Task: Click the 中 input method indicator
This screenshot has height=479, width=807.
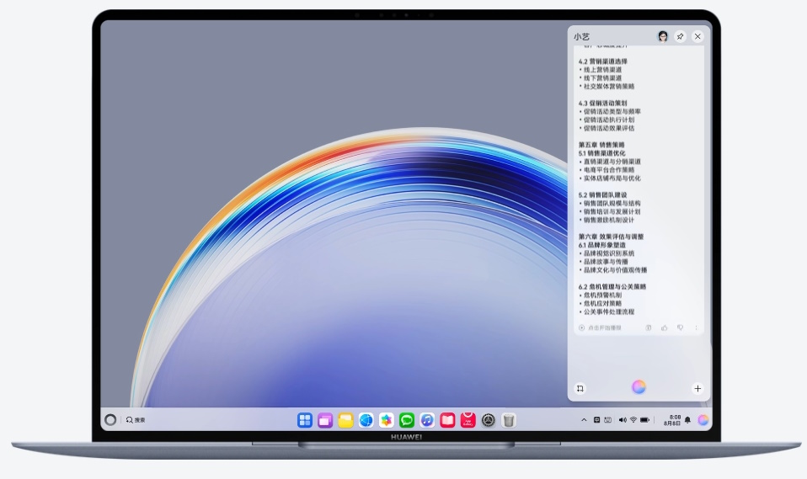Action: point(596,420)
